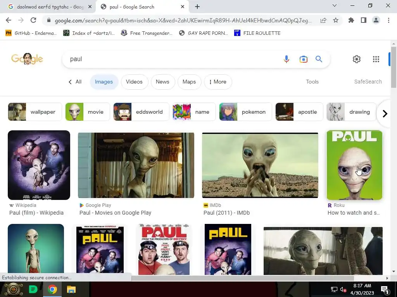Show more filter chips with right chevron
This screenshot has width=397, height=297.
(x=385, y=114)
